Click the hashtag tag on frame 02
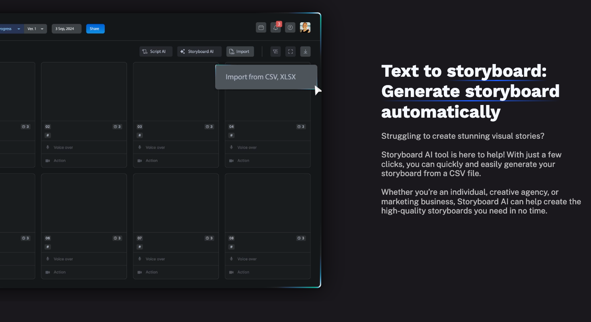The height and width of the screenshot is (322, 591). (48, 135)
